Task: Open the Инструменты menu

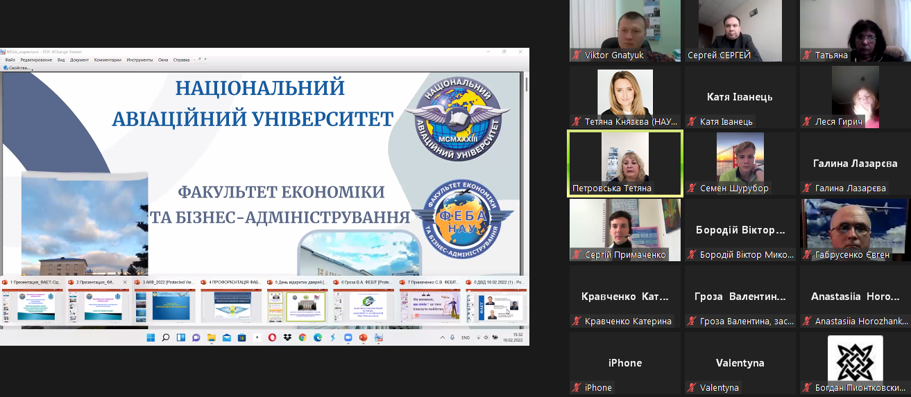Action: 139,60
